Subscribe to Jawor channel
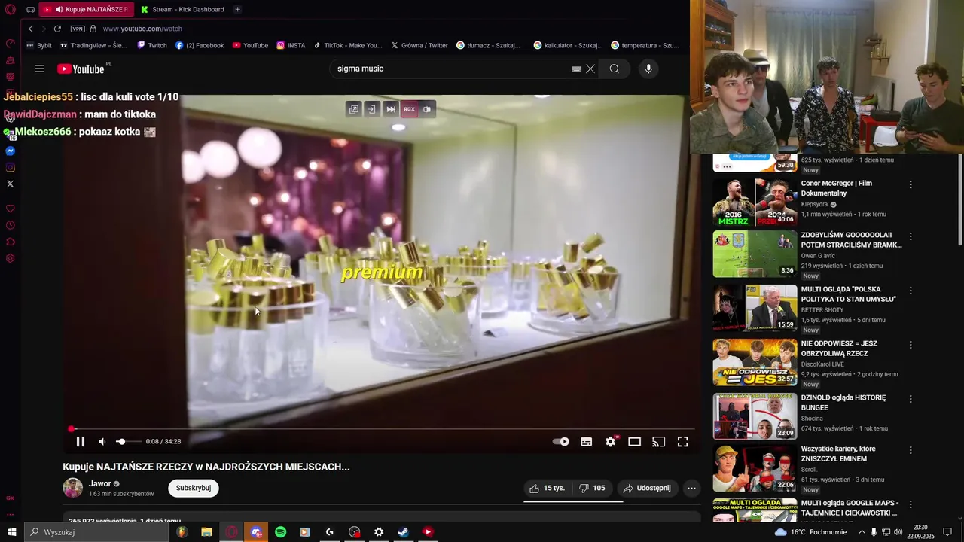Screen dimensions: 964x542 [x=194, y=488]
